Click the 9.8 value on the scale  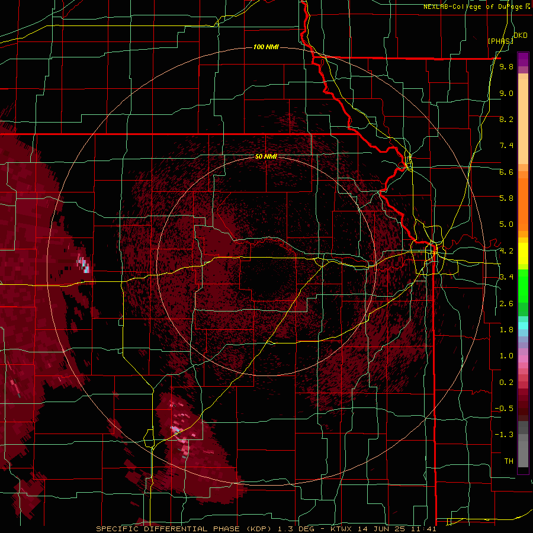[x=506, y=66]
